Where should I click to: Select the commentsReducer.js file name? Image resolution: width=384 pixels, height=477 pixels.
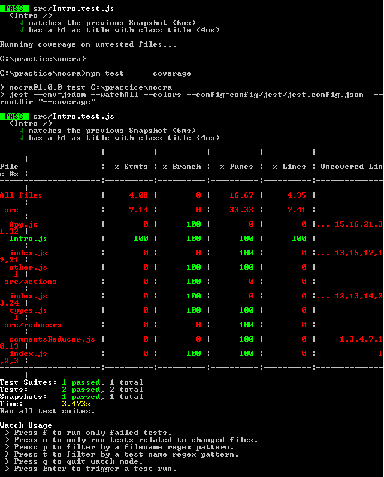coord(52,339)
